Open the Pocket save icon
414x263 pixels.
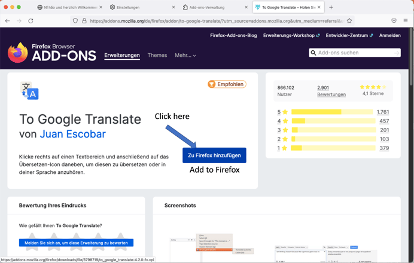click(394, 20)
